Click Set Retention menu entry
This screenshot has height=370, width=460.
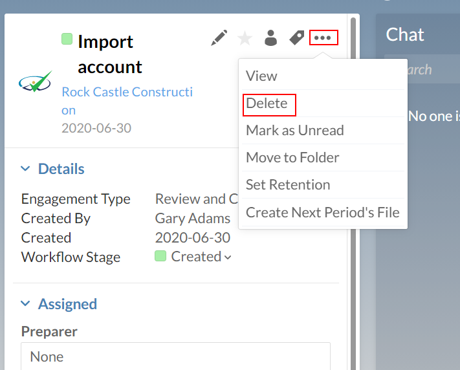[x=288, y=184]
